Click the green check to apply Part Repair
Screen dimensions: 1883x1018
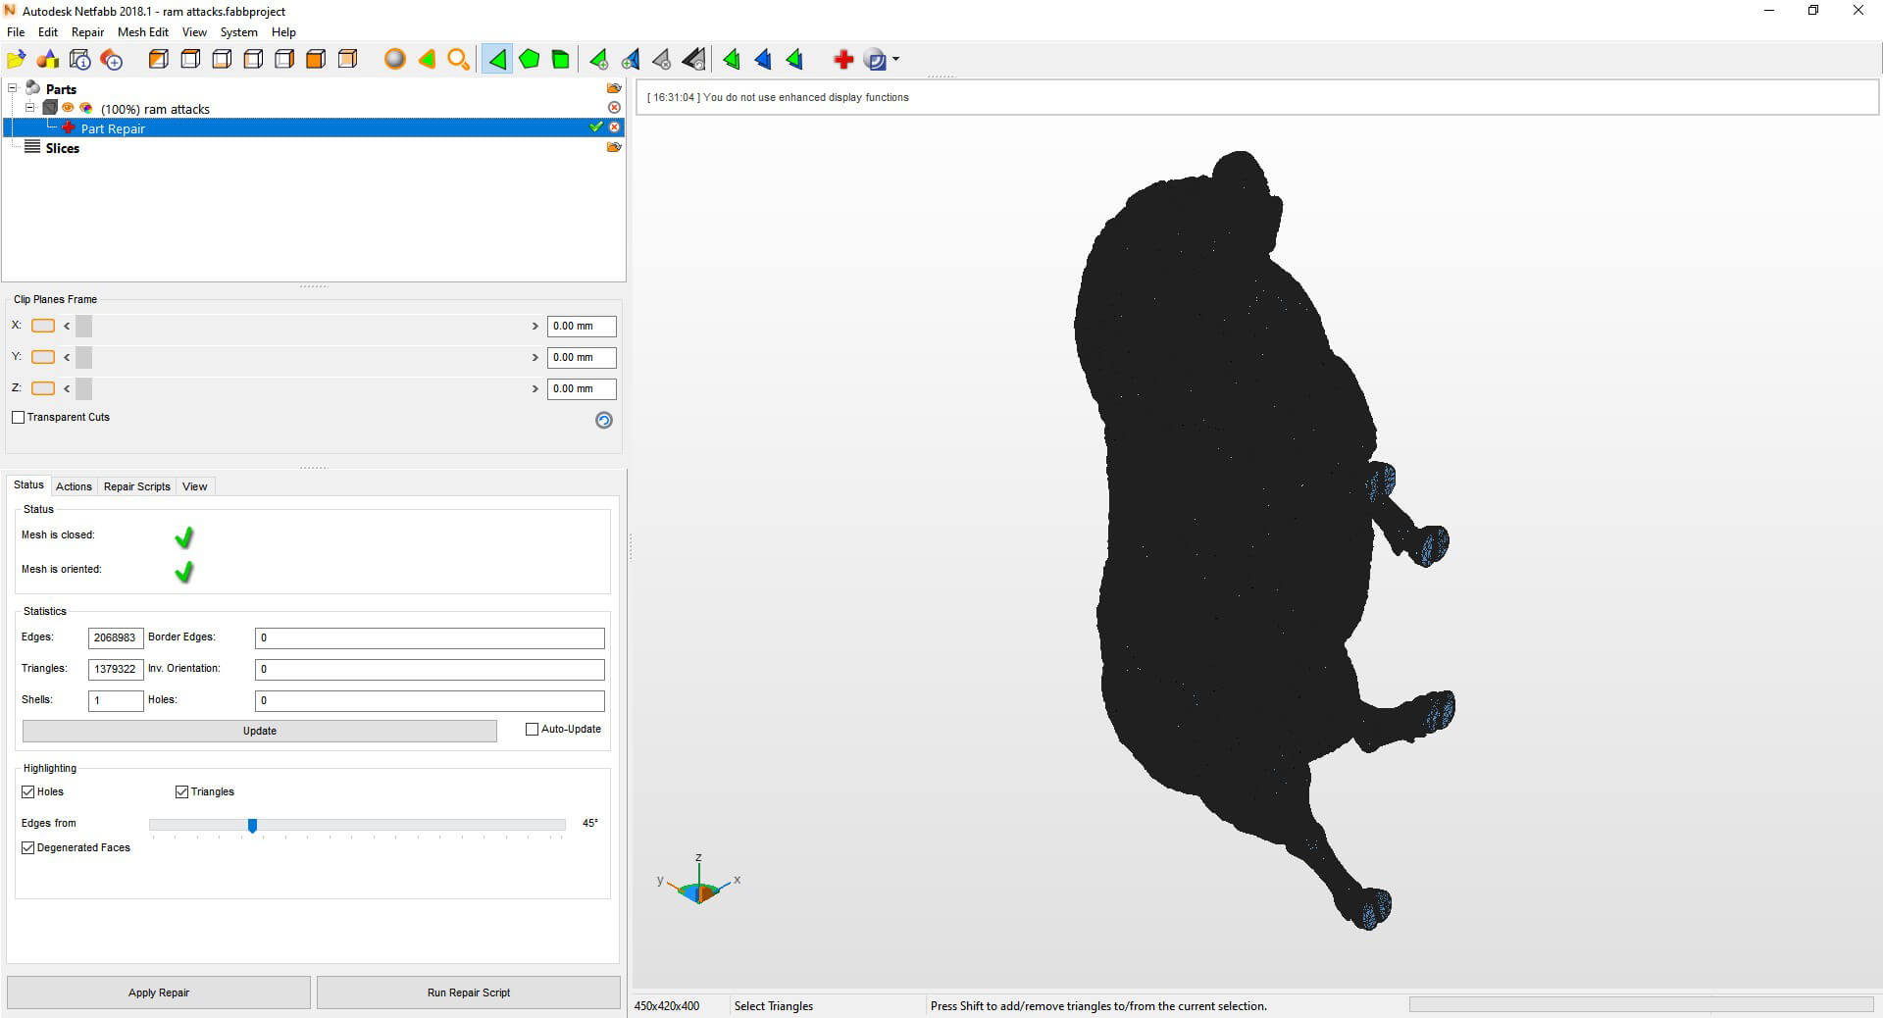click(595, 127)
